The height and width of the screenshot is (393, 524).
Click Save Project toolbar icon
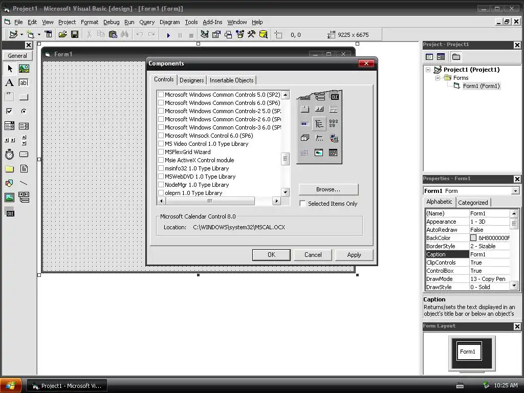[75, 34]
